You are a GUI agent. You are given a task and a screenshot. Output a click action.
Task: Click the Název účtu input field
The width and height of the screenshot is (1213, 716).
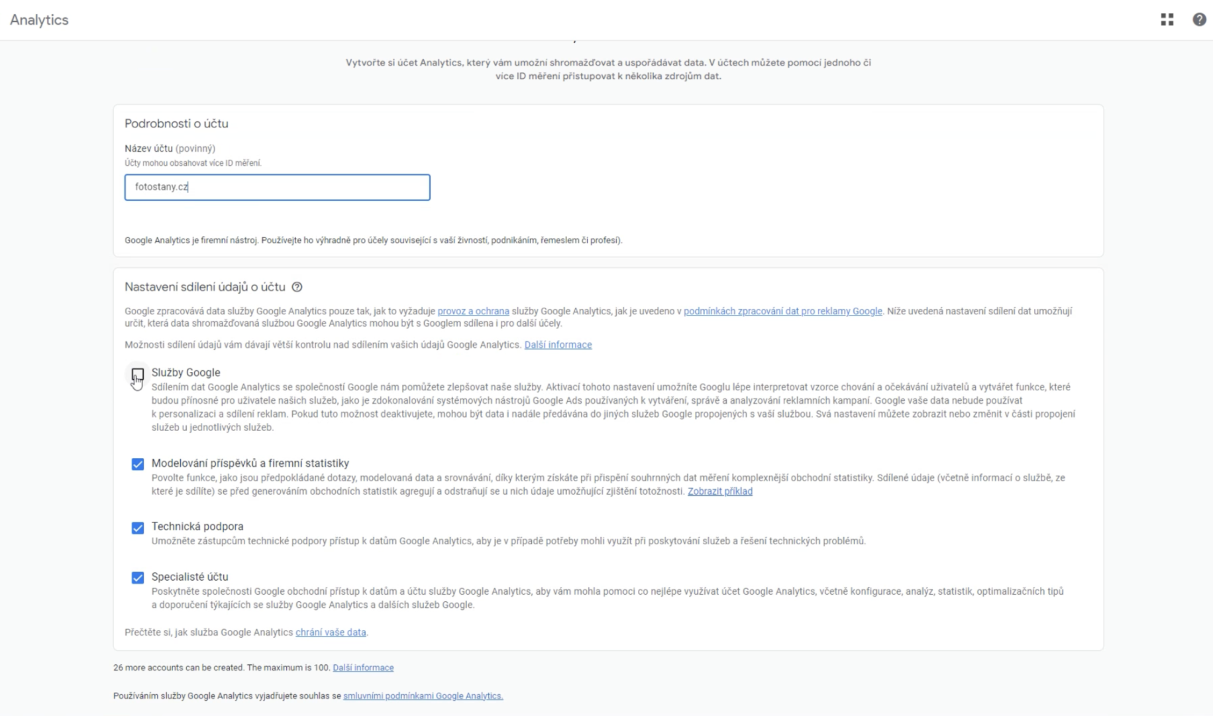tap(278, 187)
